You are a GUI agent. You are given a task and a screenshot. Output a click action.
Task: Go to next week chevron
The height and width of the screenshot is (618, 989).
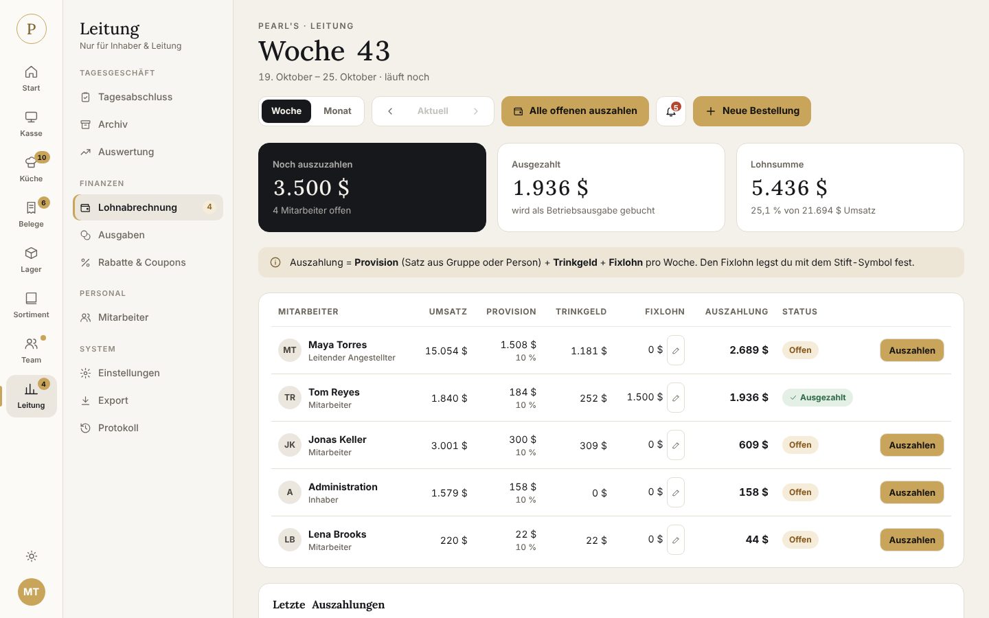475,111
